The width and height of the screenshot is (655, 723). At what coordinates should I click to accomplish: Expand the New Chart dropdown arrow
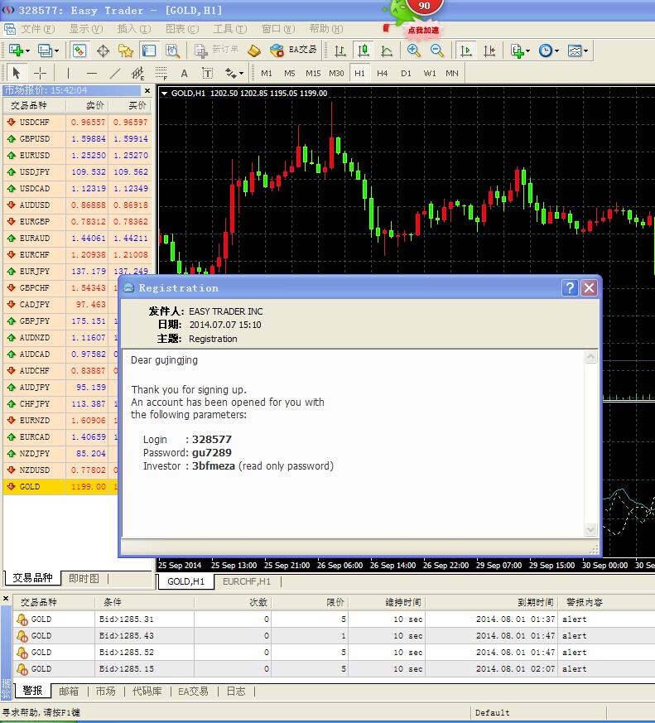click(27, 51)
